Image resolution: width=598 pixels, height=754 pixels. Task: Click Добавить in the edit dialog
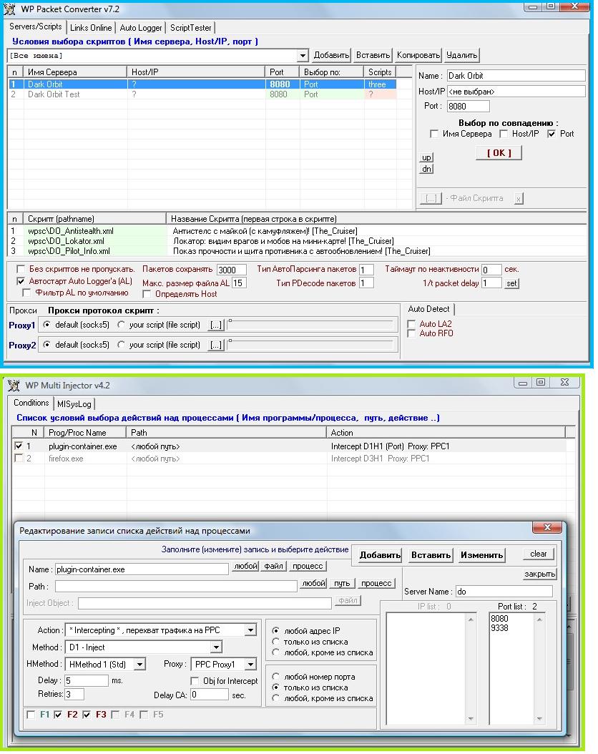coord(380,555)
